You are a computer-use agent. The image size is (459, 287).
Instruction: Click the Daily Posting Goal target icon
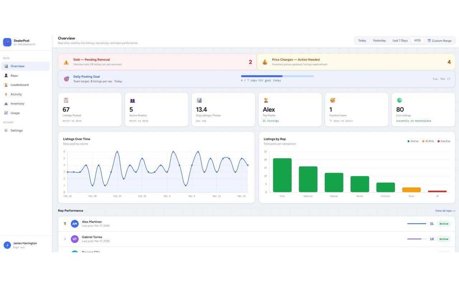coord(66,79)
